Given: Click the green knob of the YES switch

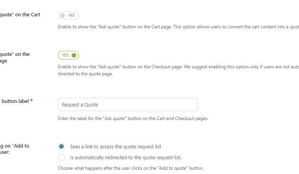Looking at the screenshot, I should click(x=74, y=55).
